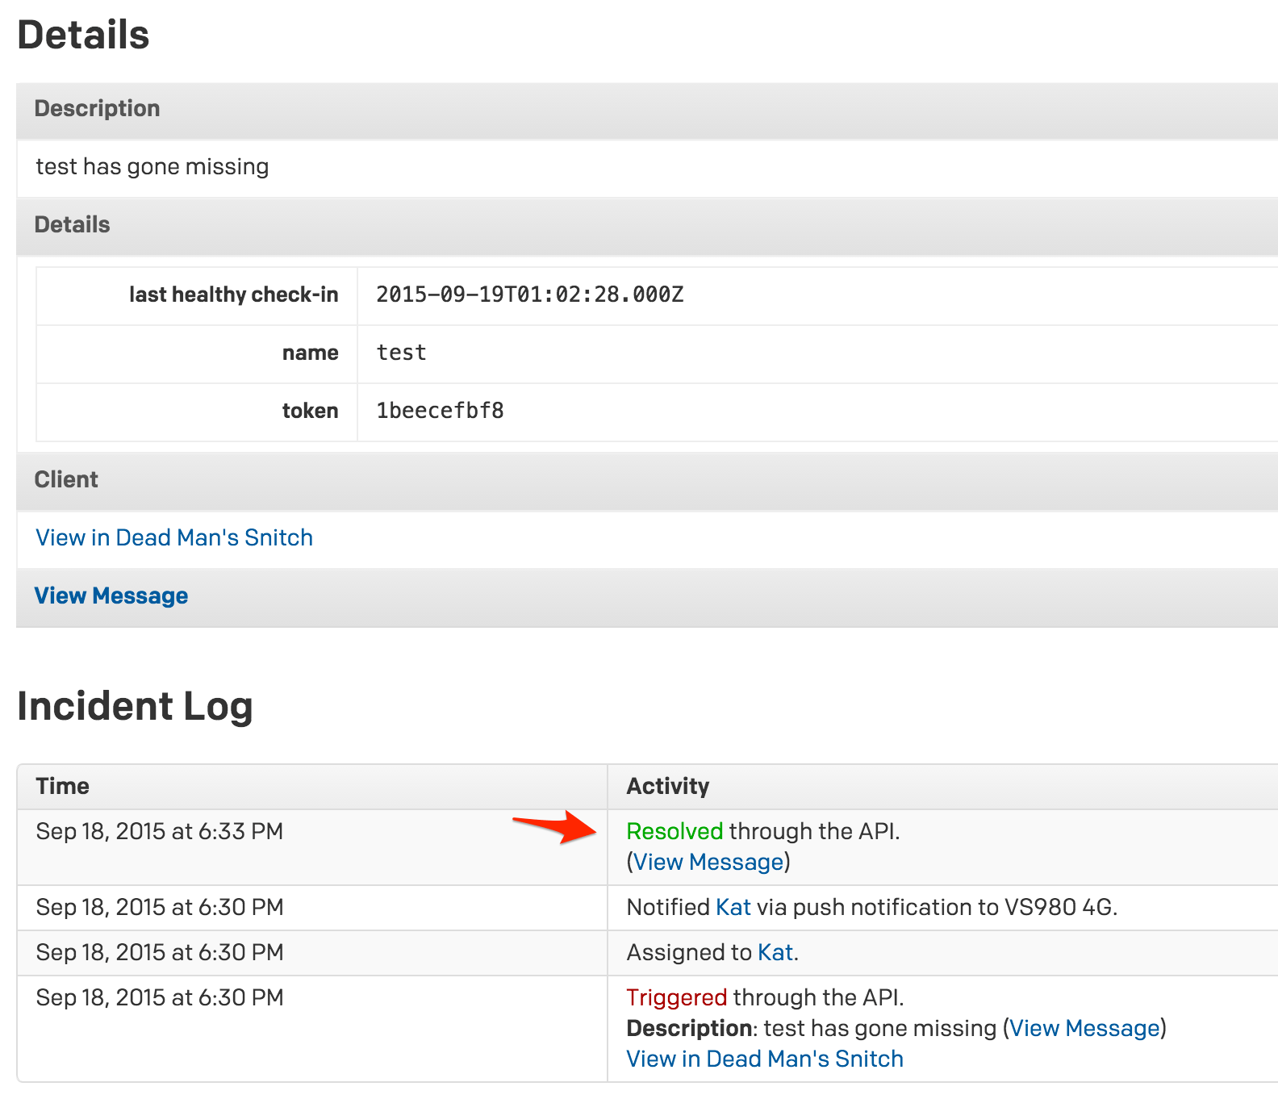
Task: Click the red Triggered status text
Action: [x=676, y=997]
